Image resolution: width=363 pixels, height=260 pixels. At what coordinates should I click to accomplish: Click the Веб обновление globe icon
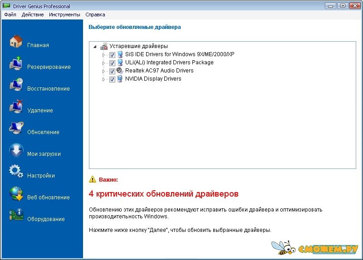coord(16,194)
